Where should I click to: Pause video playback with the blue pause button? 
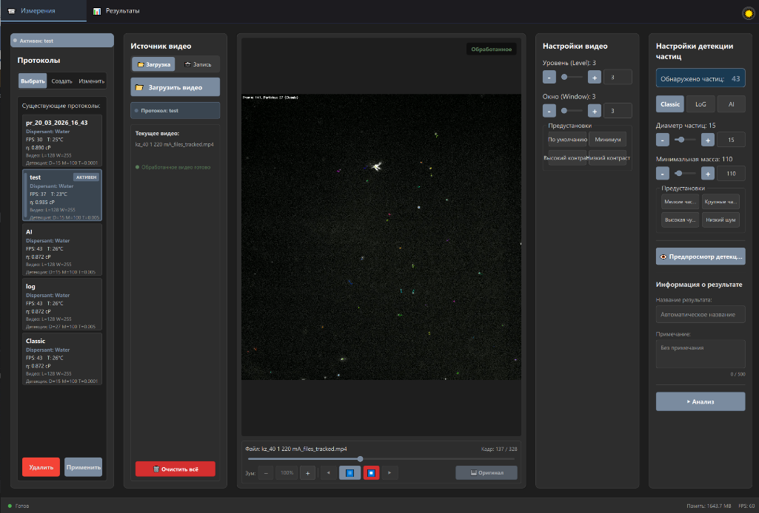[350, 472]
